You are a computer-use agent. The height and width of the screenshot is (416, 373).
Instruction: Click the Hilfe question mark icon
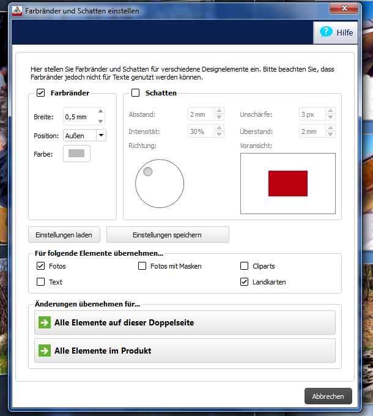coord(326,32)
